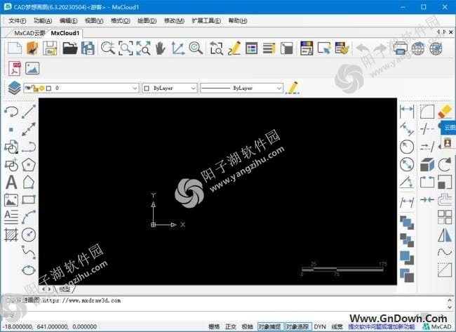Open the 云图 side panel button

click(449, 128)
